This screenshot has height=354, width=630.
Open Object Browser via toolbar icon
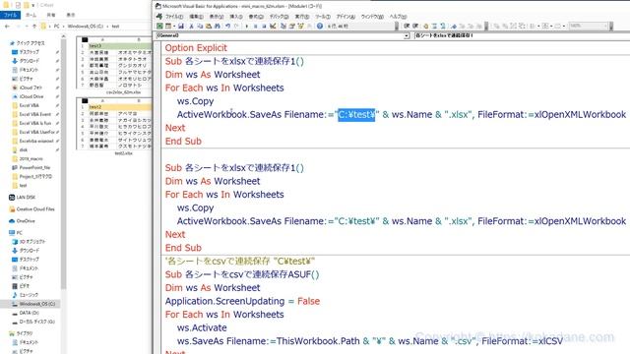299,27
